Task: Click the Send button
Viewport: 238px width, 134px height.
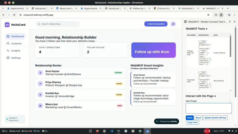Action: pyautogui.click(x=190, y=118)
